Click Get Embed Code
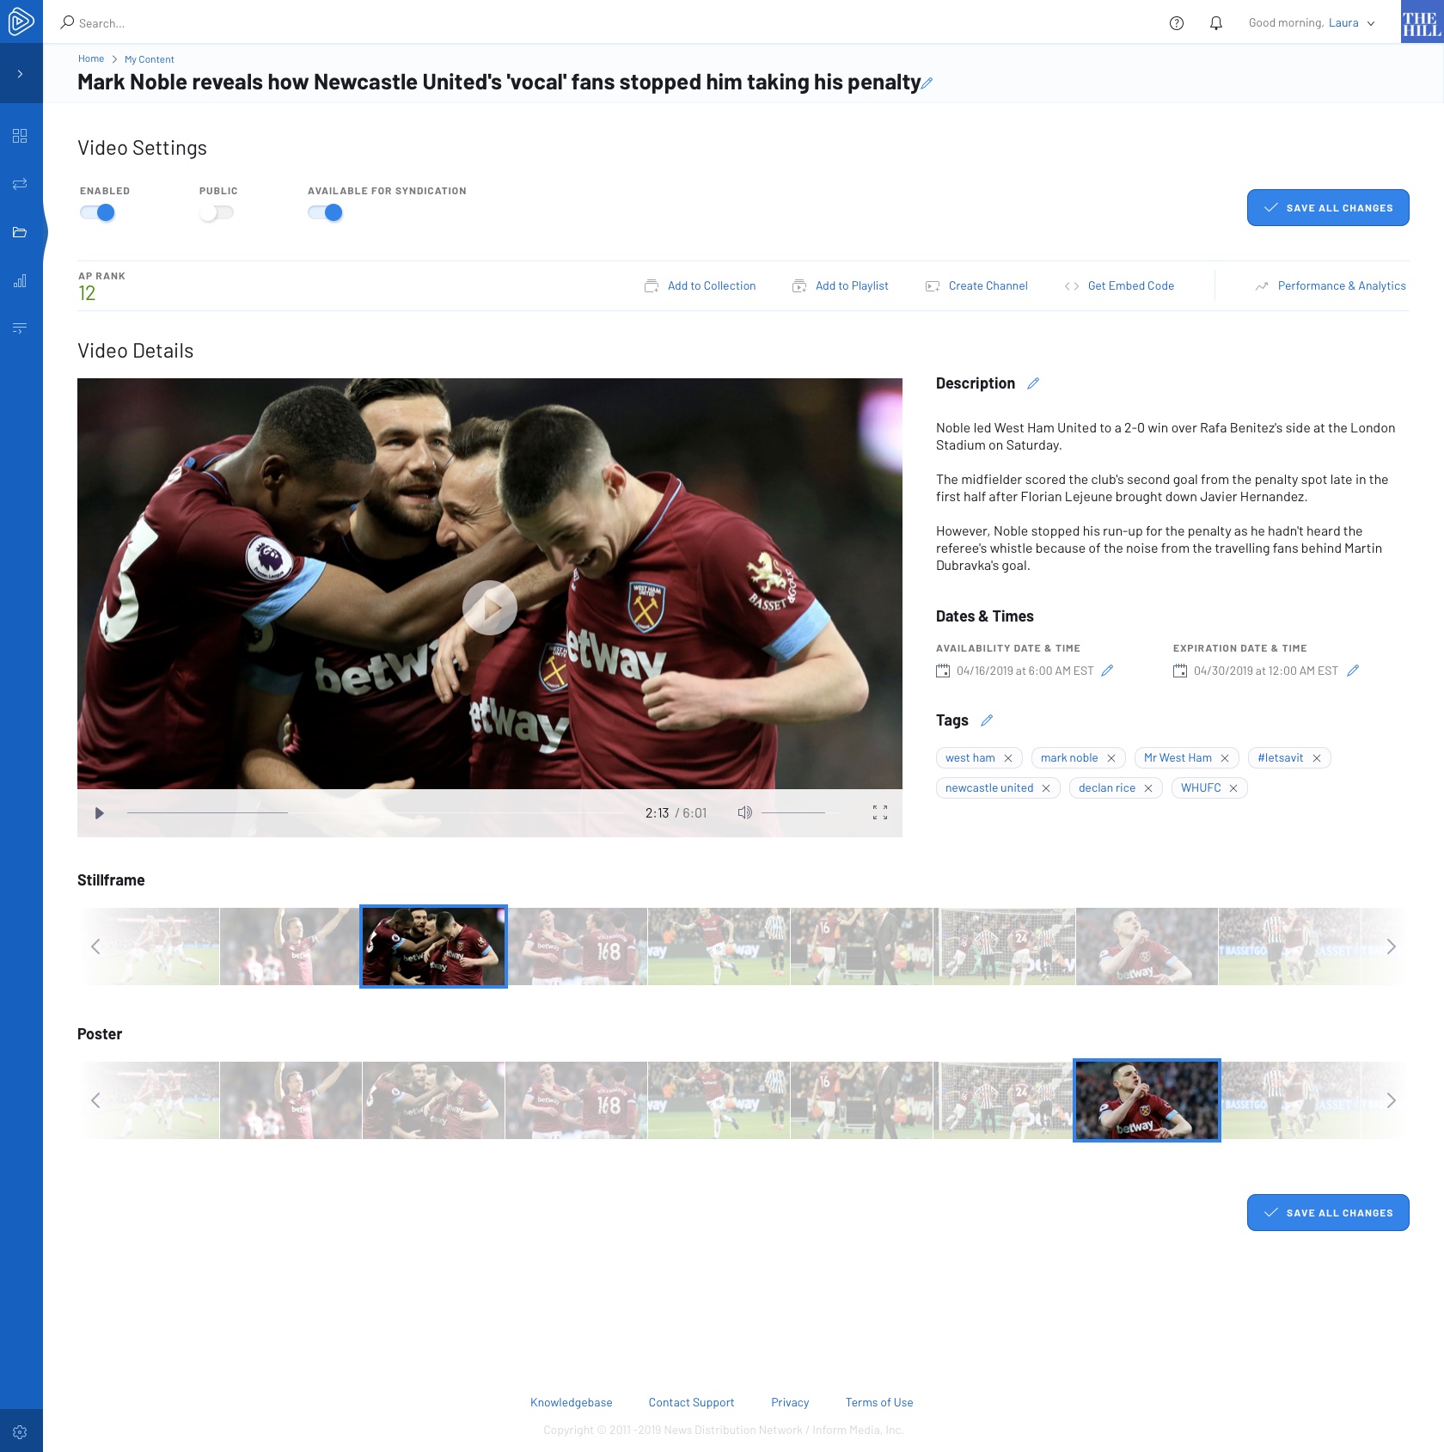This screenshot has width=1444, height=1452. point(1119,286)
